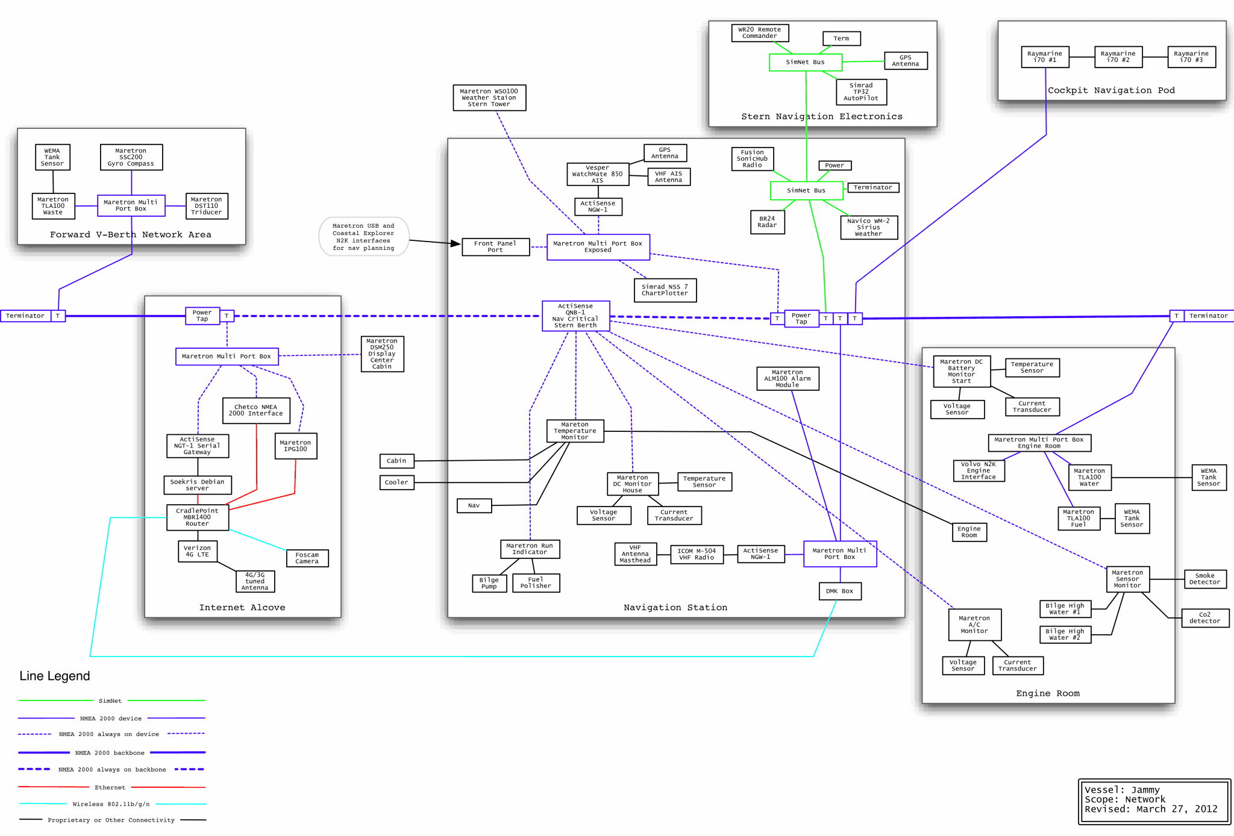1234x836 pixels.
Task: Select the SimNet green legend line entry
Action: (x=112, y=701)
